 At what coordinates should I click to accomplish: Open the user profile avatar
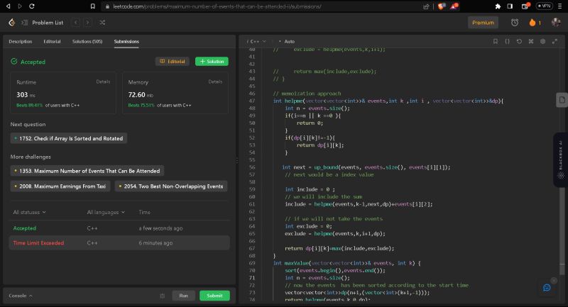click(556, 23)
